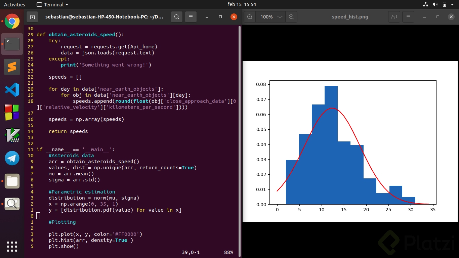459x258 pixels.
Task: Minimize the image viewer window
Action: [424, 17]
